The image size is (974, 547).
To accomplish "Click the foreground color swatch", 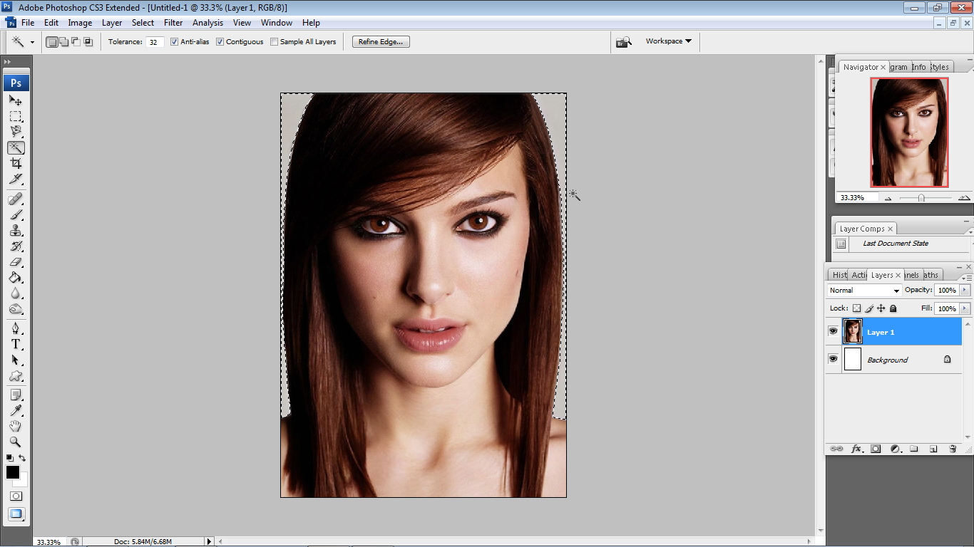I will click(x=13, y=472).
